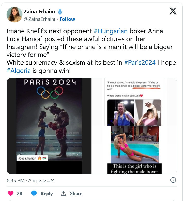Click the share upload arrow icon

point(64,193)
